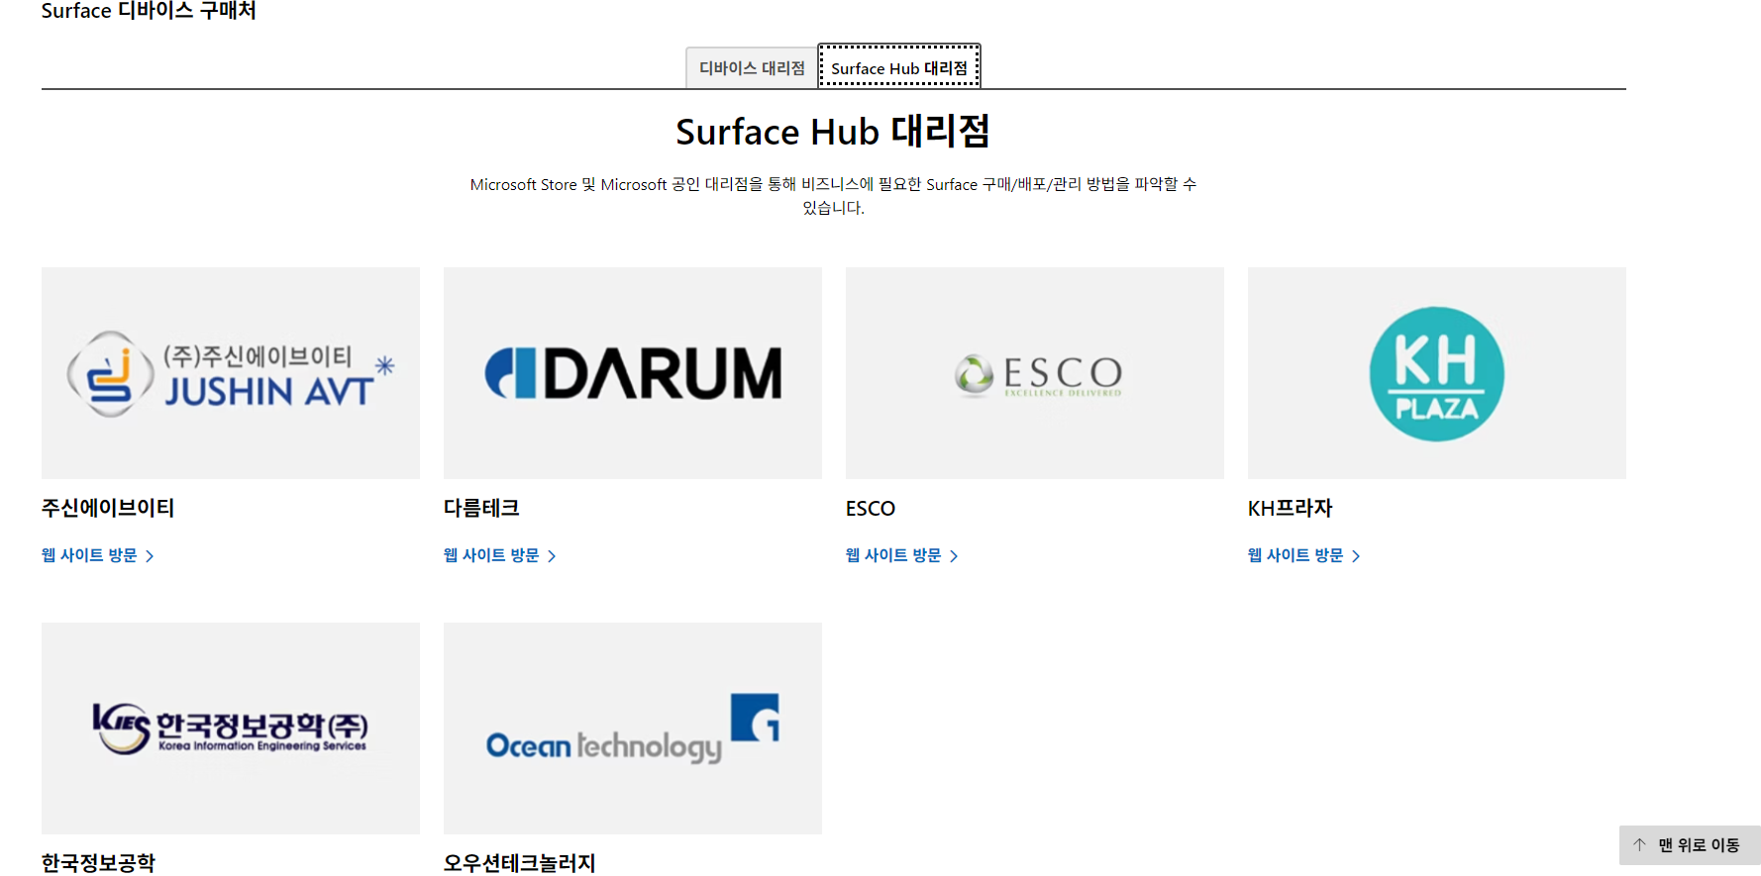The width and height of the screenshot is (1761, 876).
Task: Switch to the 디바이스 대리점 tab
Action: 752,68
